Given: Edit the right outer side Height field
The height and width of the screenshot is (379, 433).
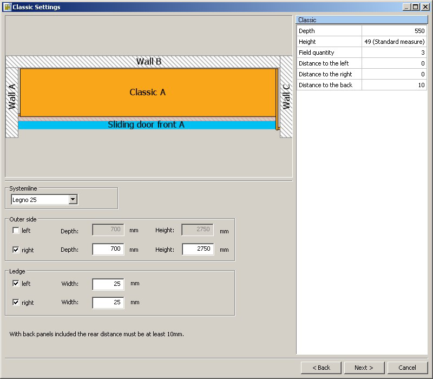Looking at the screenshot, I should 198,250.
